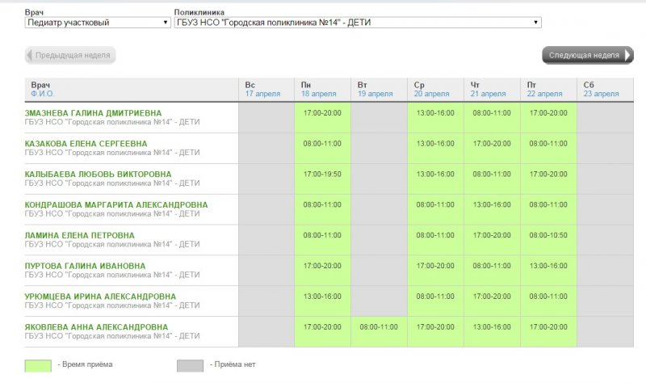Click the Врач Ф.И.О. column header
This screenshot has width=646, height=383.
(132, 90)
